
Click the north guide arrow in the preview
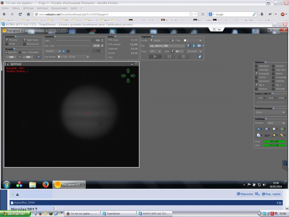128,71
